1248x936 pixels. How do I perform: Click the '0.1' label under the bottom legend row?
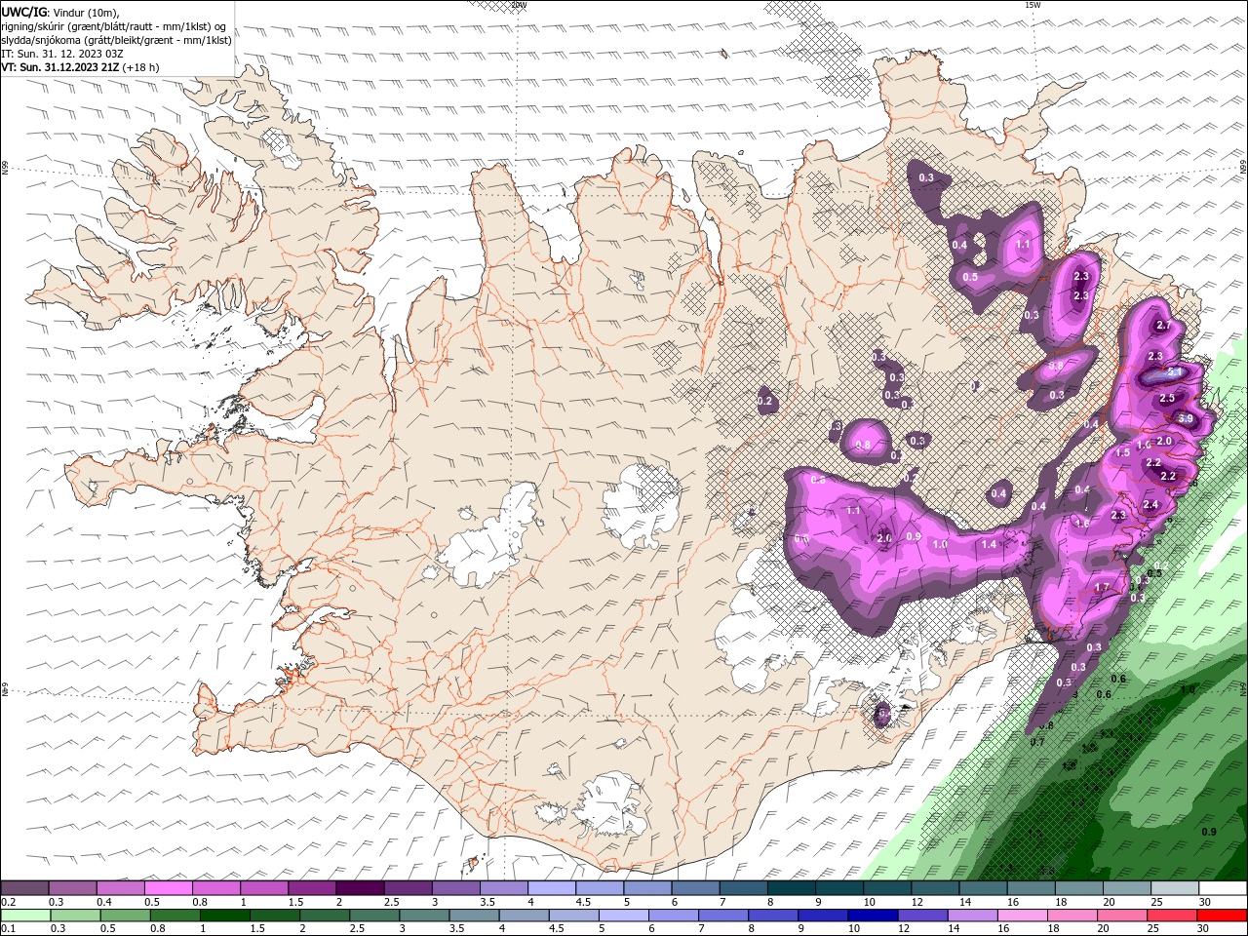pos(8,929)
